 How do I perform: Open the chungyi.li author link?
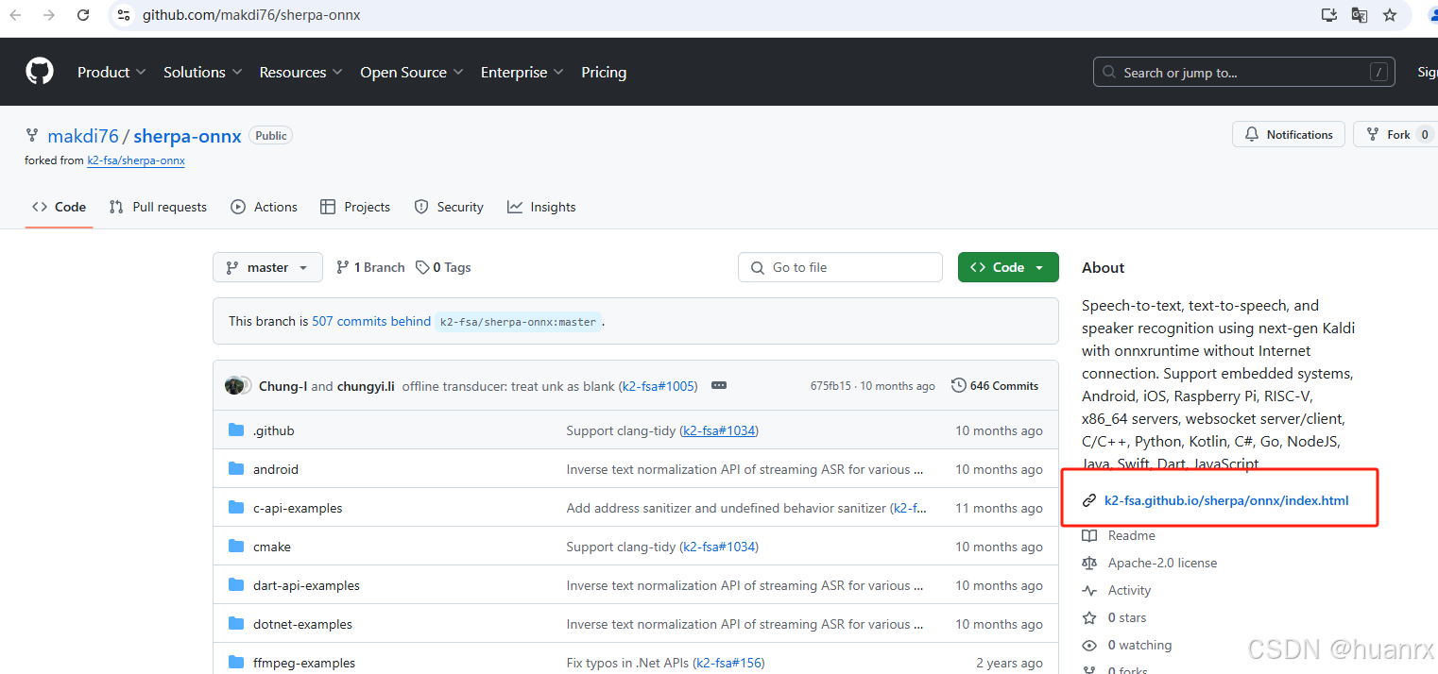(x=367, y=386)
